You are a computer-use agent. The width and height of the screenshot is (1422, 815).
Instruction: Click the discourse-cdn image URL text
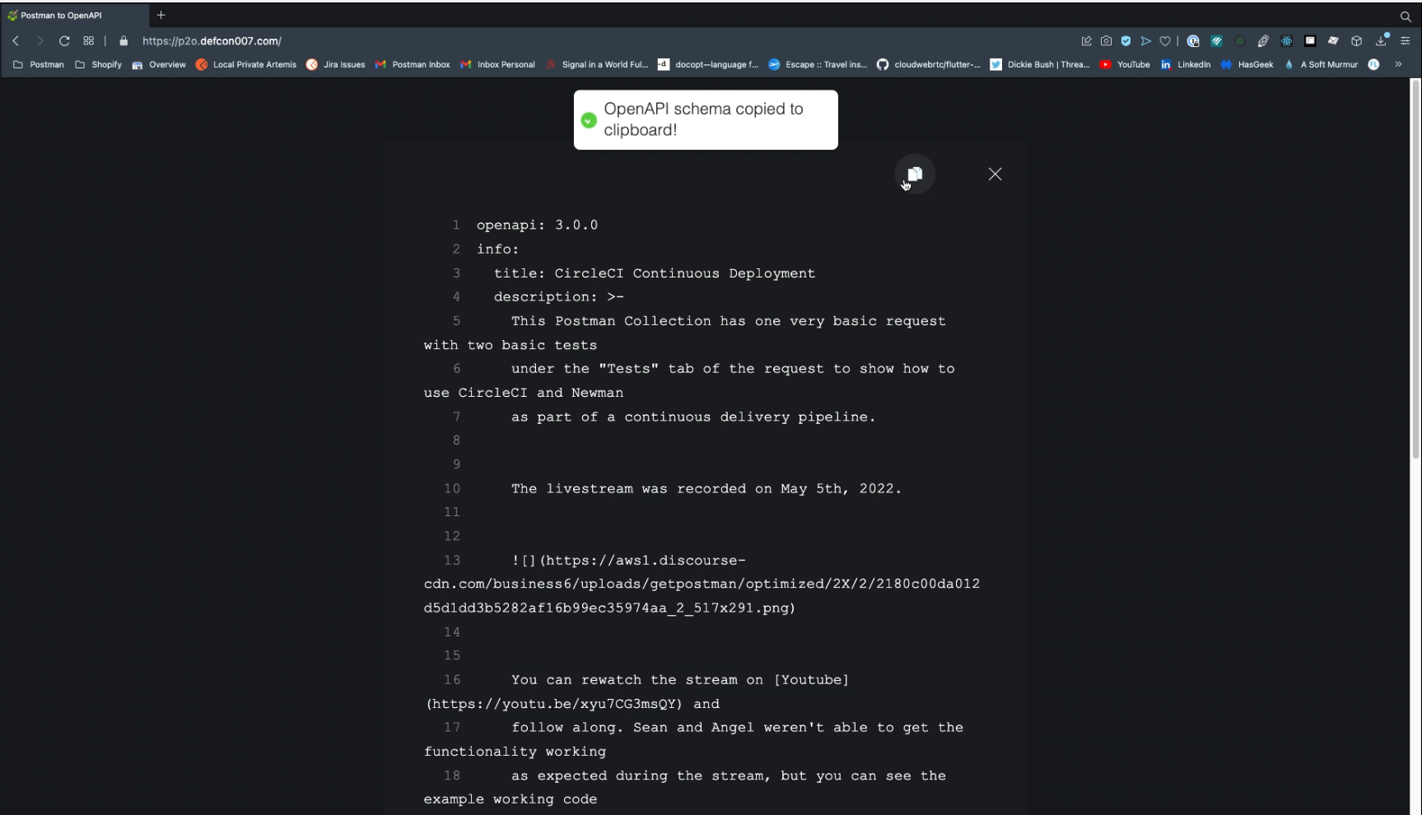(x=702, y=584)
